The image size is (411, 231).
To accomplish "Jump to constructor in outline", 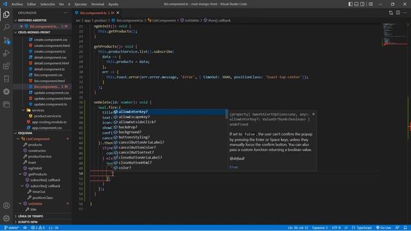I will click(37, 151).
